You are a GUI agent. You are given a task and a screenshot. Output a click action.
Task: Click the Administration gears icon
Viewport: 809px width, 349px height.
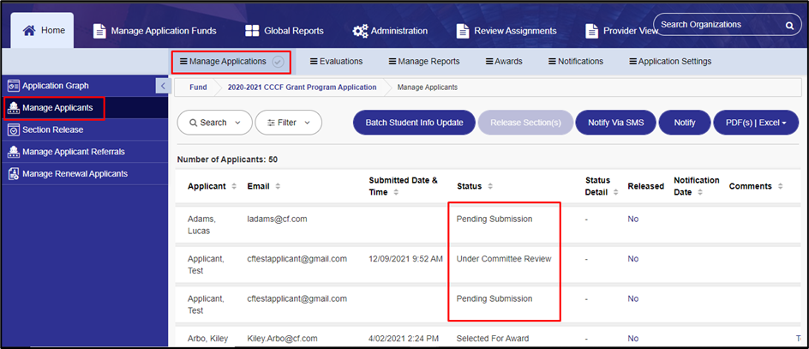pos(360,31)
